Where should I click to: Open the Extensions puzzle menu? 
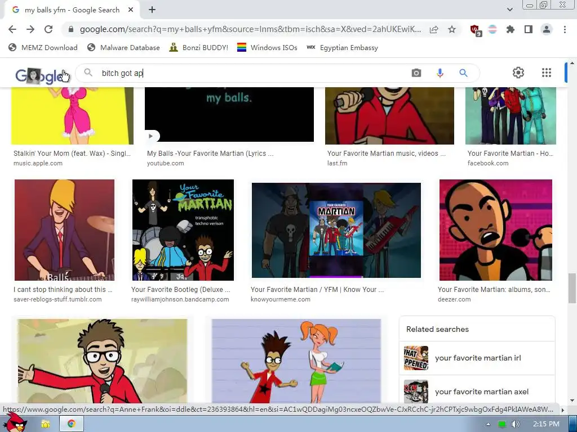511,29
